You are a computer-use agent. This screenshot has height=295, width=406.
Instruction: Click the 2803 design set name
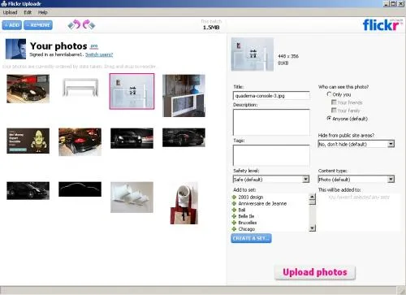251,197
